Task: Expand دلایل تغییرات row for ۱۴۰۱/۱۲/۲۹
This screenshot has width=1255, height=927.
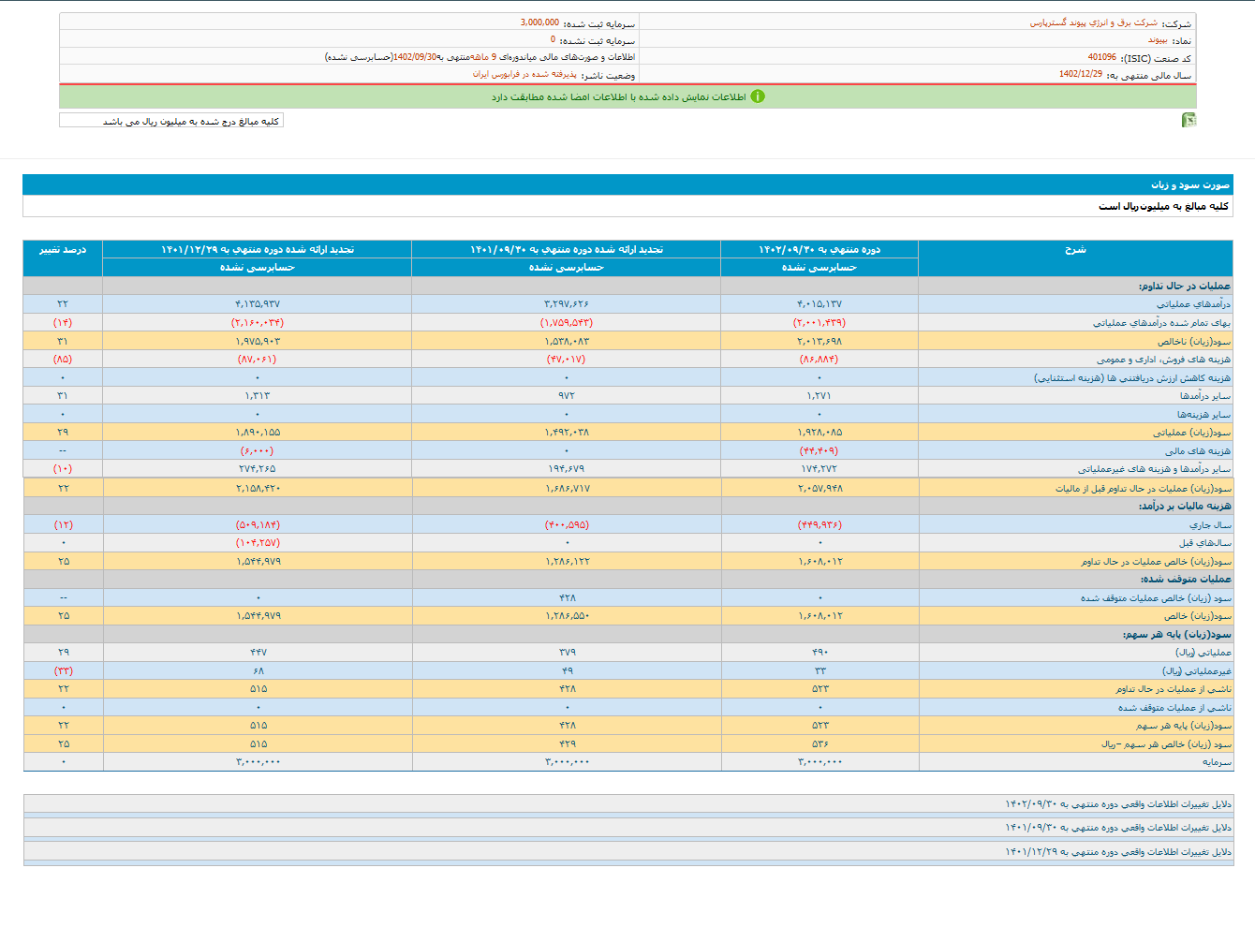Action: [1118, 852]
